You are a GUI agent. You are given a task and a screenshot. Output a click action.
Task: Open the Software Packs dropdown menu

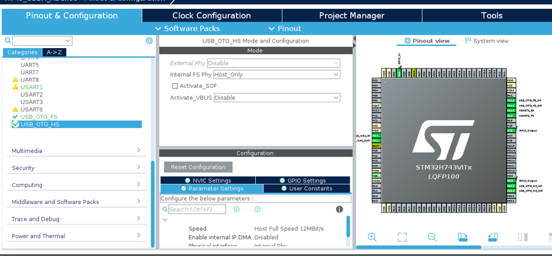click(x=187, y=29)
